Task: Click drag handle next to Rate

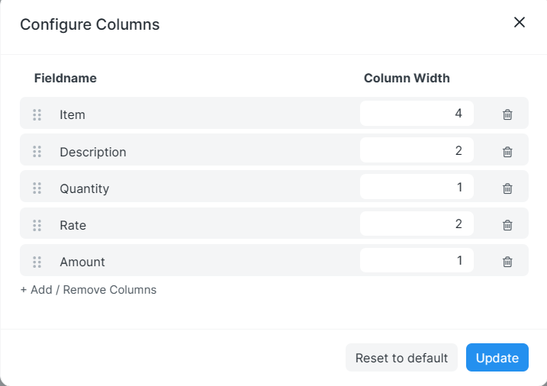Action: [x=37, y=225]
